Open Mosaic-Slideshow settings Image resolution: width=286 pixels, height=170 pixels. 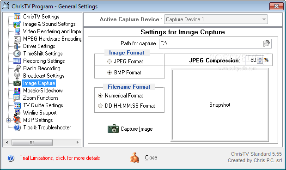[x=43, y=91]
